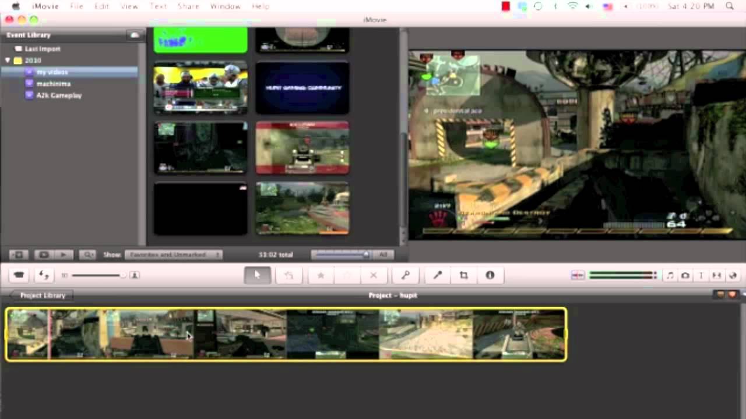Go back to Project Library
Image resolution: width=746 pixels, height=419 pixels.
[42, 296]
